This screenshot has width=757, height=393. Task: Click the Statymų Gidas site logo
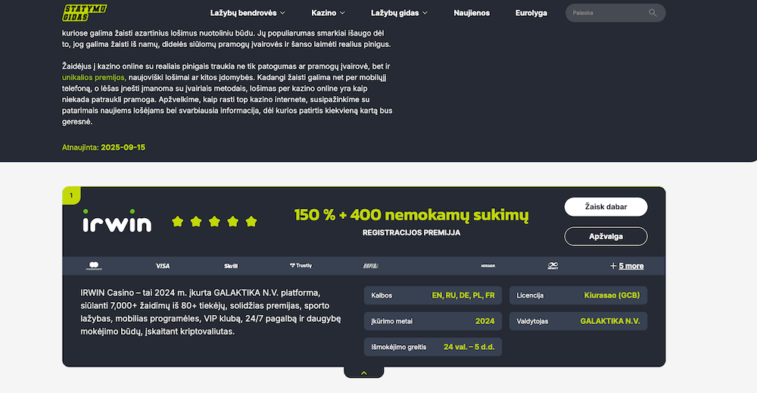[85, 13]
